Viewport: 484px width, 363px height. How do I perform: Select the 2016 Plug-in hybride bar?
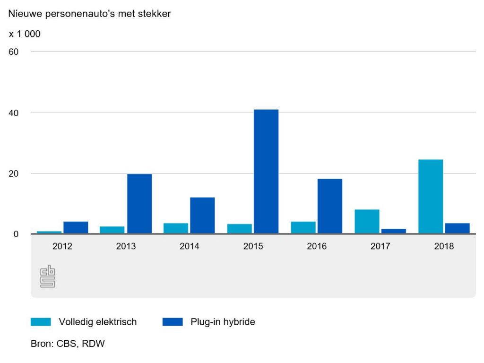(x=329, y=206)
